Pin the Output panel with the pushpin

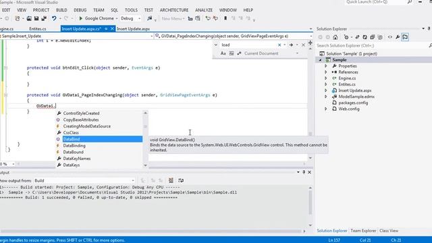pos(304,172)
